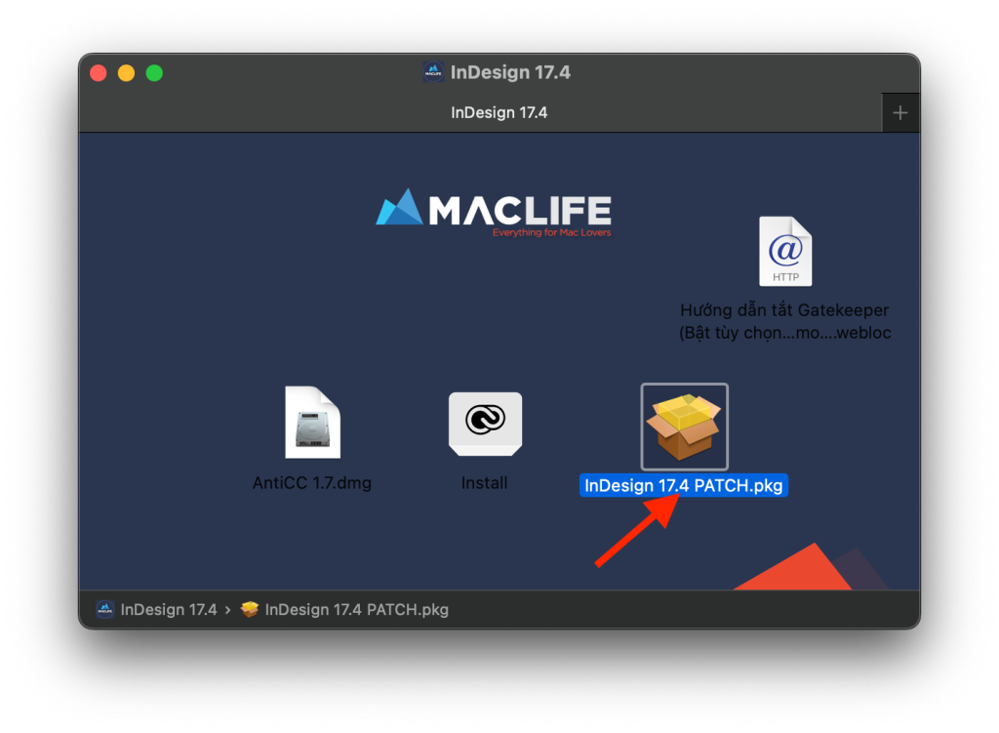Click the Maclife proxy icon in the title bar
Screen dimensions: 999x733
click(x=432, y=71)
